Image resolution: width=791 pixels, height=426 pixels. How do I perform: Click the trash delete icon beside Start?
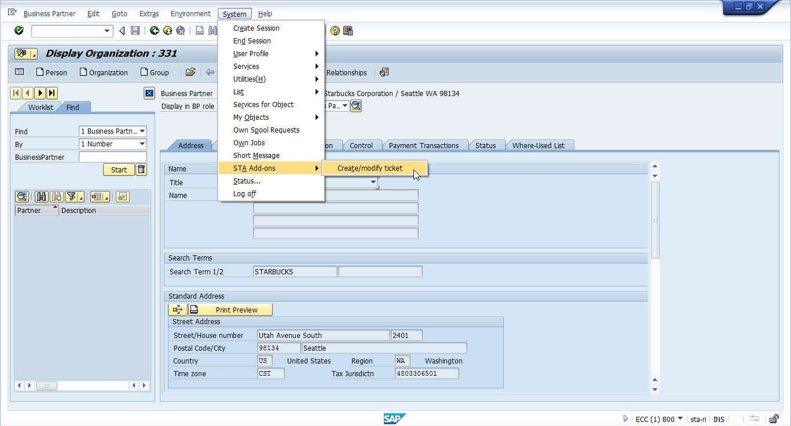coord(141,170)
